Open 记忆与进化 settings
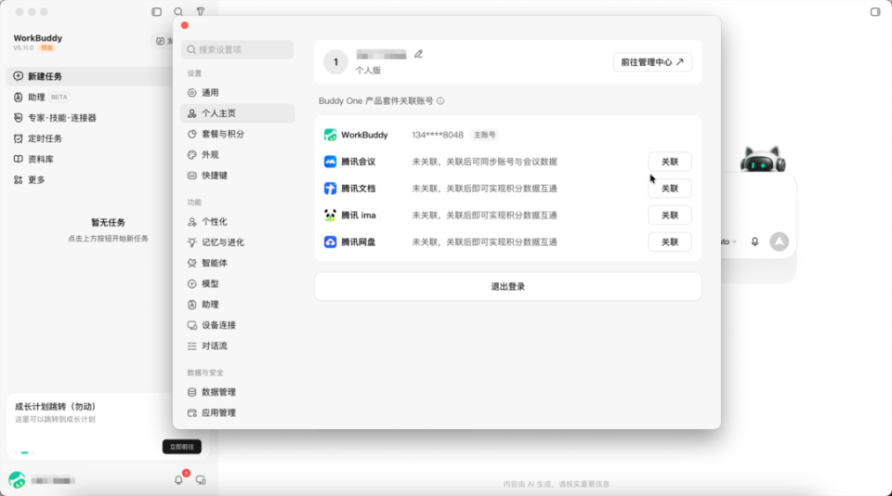Viewport: 892px width, 496px height. [x=237, y=242]
